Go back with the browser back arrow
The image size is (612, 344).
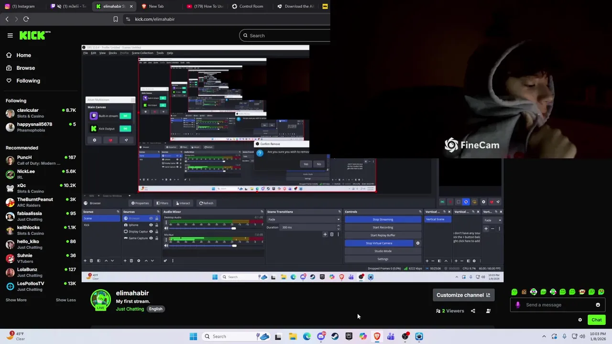[7, 19]
